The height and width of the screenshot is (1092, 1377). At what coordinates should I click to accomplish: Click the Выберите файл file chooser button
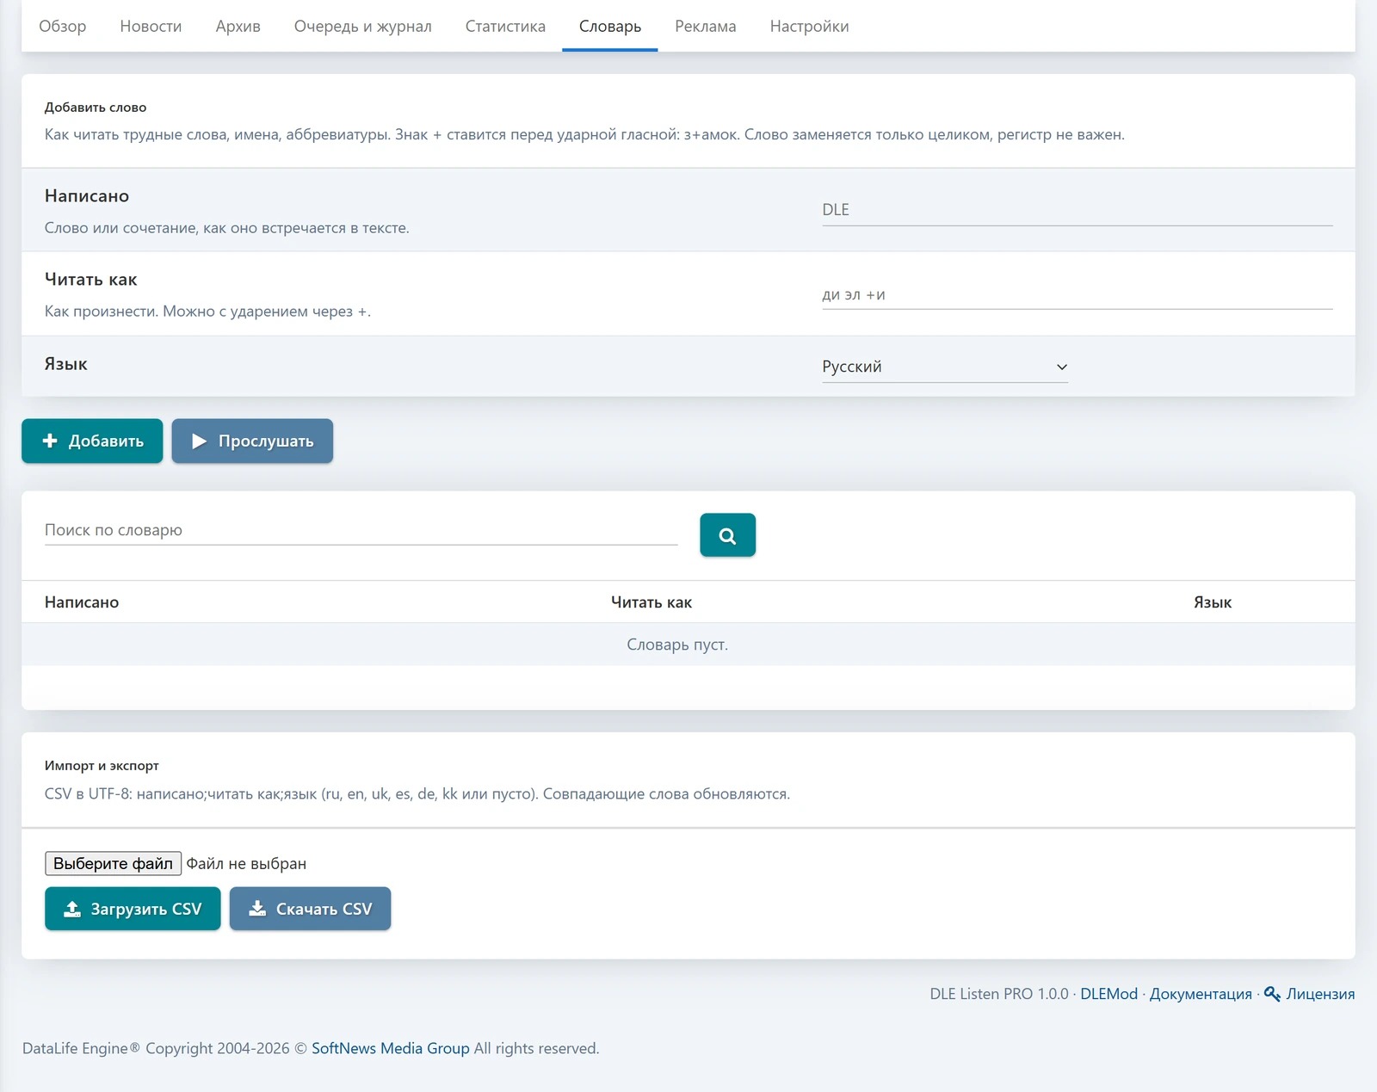[113, 863]
